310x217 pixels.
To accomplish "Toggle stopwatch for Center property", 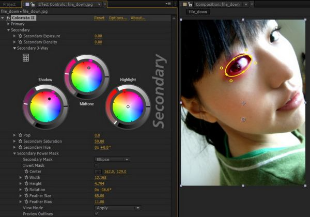I will coord(26,172).
